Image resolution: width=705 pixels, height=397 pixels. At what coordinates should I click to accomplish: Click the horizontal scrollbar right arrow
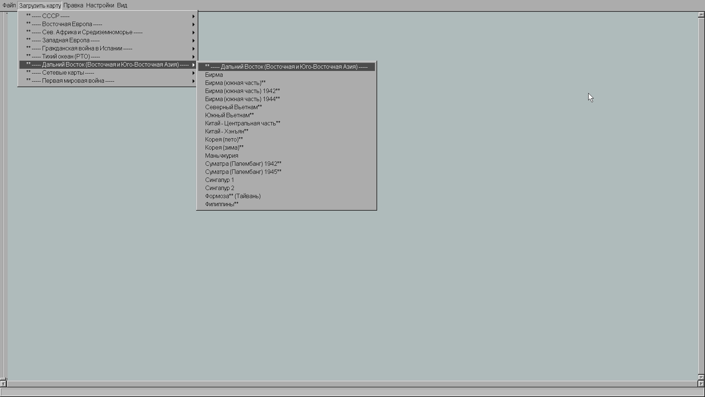(701, 384)
